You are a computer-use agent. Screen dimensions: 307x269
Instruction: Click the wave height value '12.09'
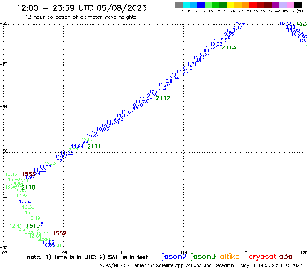(28, 207)
